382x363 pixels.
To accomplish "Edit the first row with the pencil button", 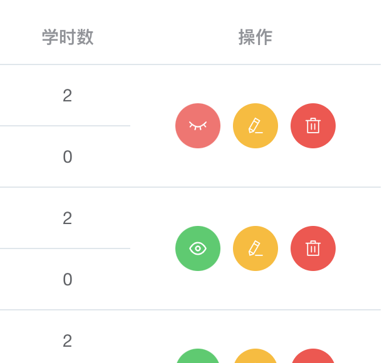I will coord(256,126).
